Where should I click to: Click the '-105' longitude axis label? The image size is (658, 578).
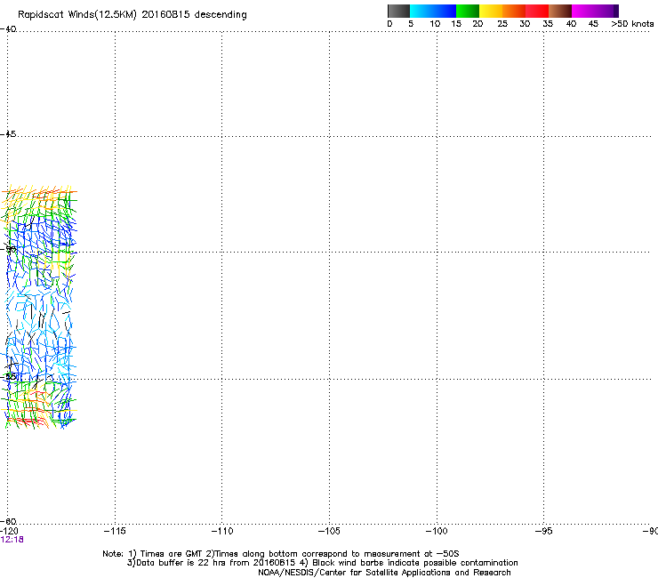(329, 532)
